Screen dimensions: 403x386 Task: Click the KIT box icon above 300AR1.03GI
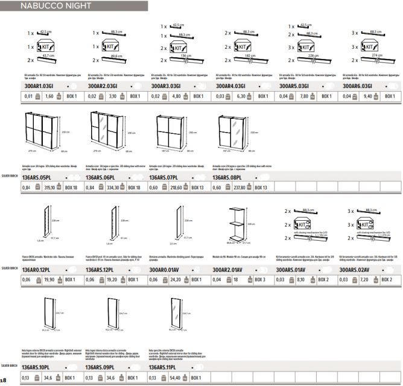(45, 46)
